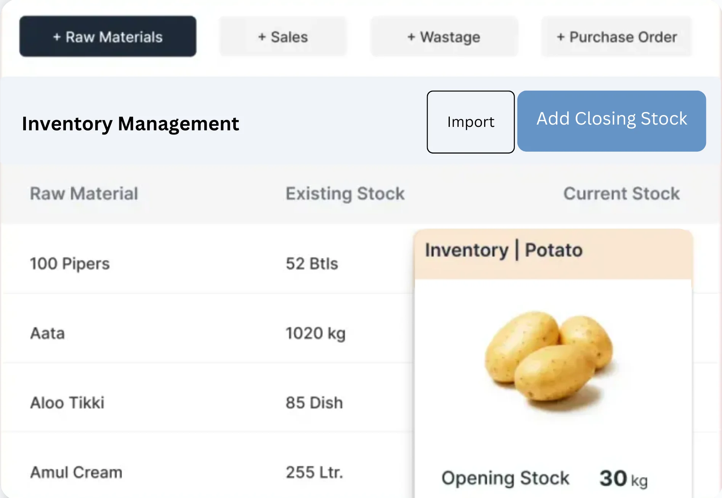Select the Wastage tab
This screenshot has height=498, width=722.
444,37
